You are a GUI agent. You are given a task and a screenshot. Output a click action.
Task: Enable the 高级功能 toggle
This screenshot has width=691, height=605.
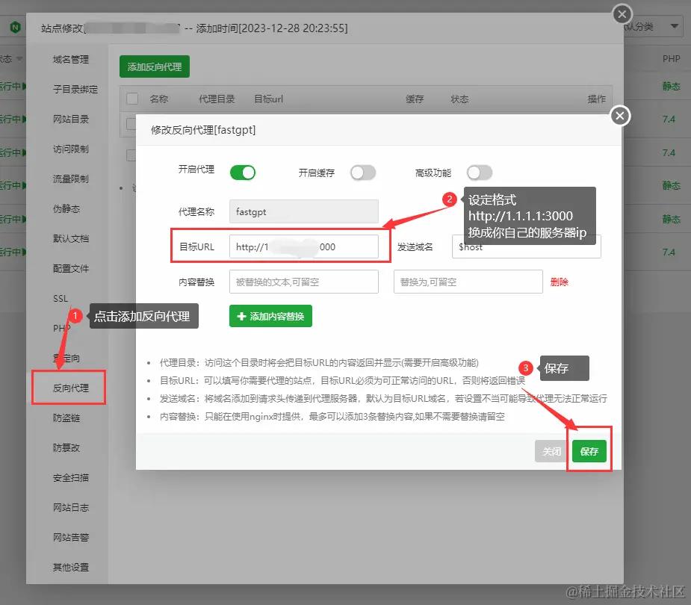coord(479,172)
